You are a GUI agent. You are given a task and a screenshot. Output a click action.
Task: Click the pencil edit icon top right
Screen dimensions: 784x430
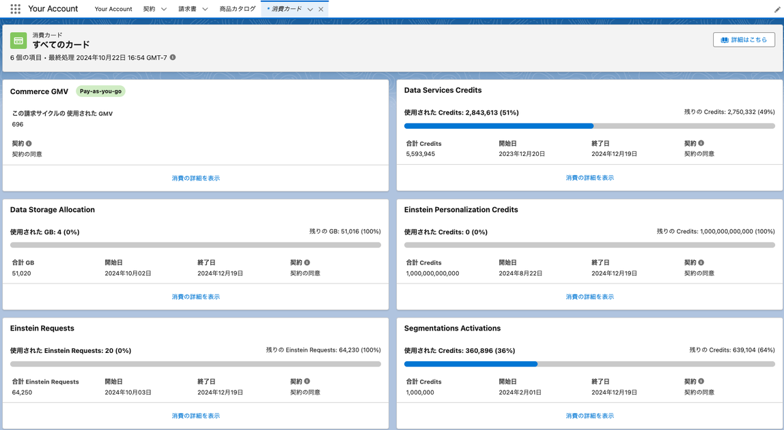pos(776,10)
